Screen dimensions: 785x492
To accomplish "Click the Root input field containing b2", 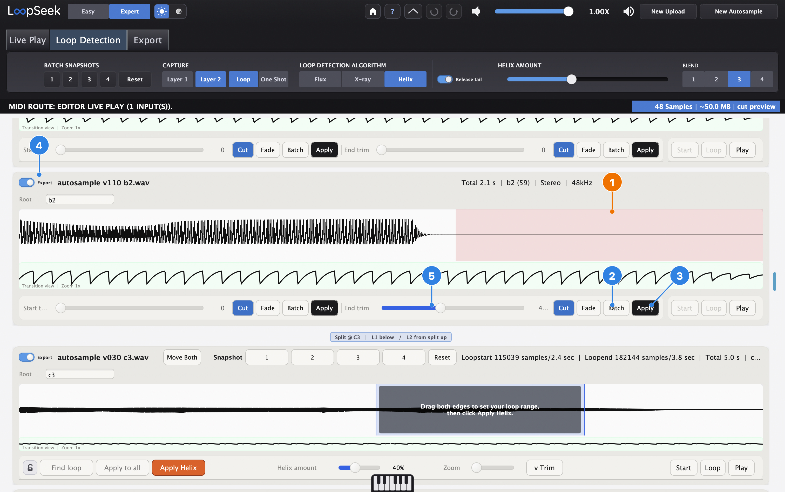I will (x=80, y=199).
